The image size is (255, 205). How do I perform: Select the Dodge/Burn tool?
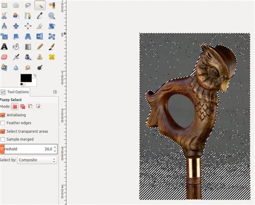[40, 68]
